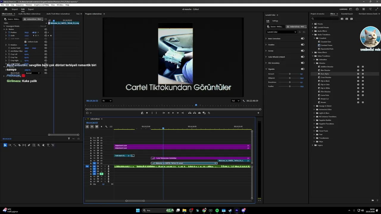Adjust Vignette Feather slider

[x=290, y=86]
